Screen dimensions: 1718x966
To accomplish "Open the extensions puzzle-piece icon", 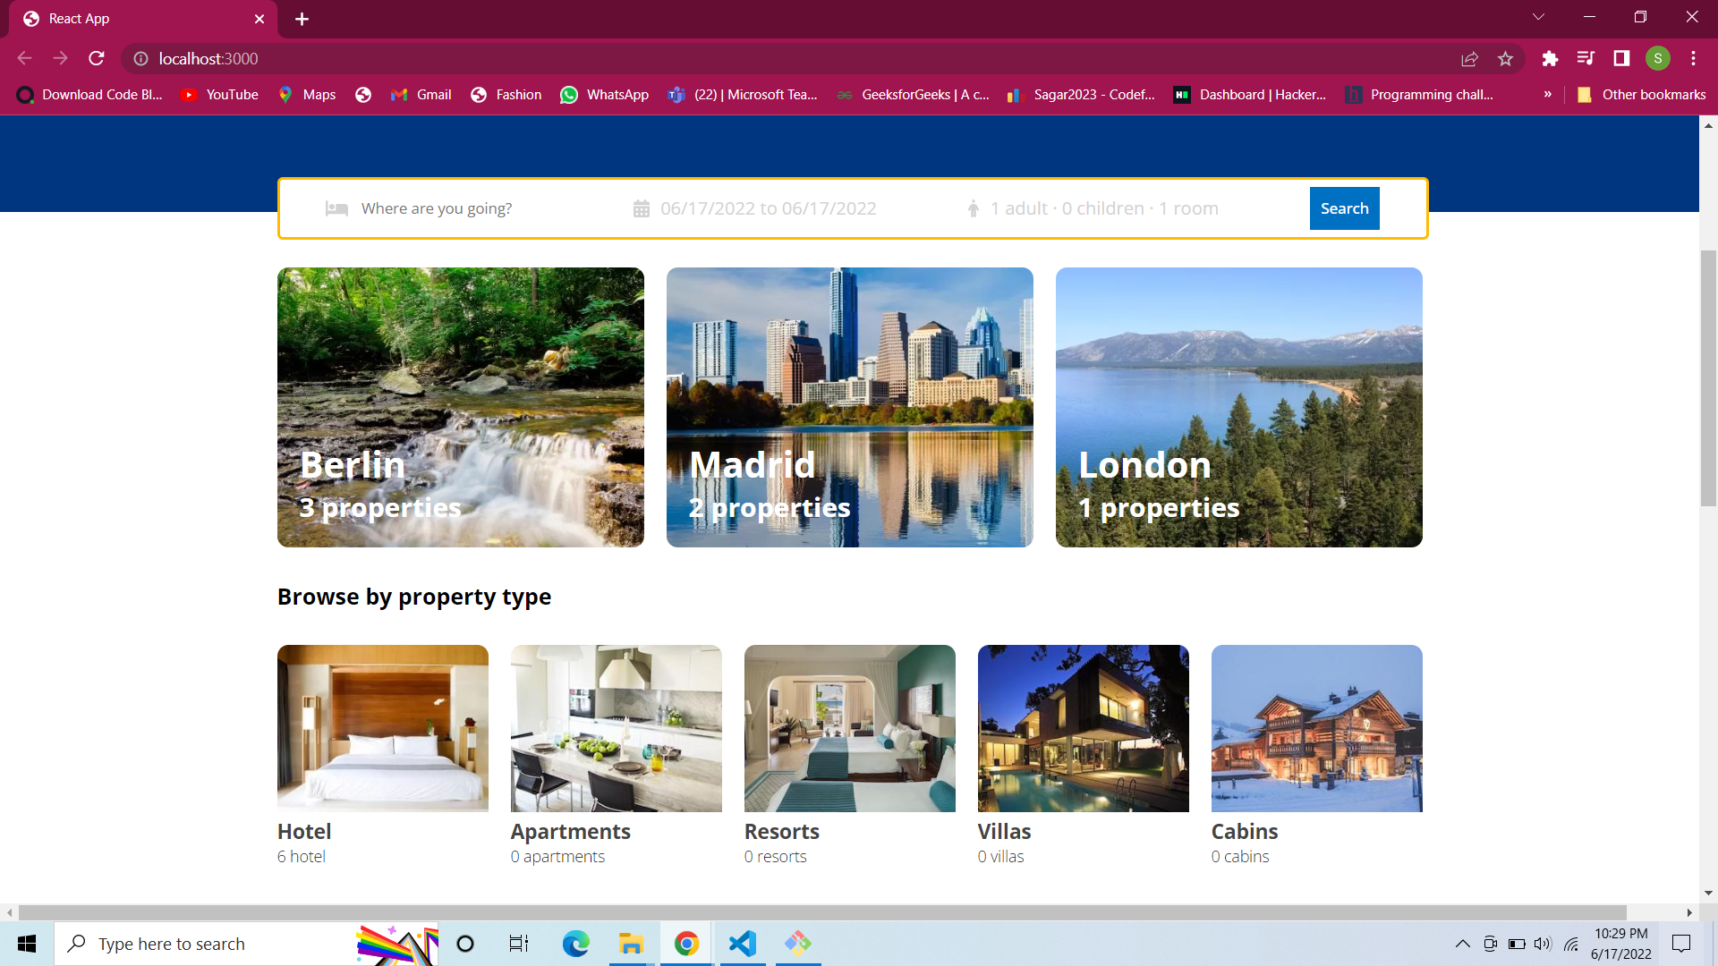I will (x=1550, y=58).
